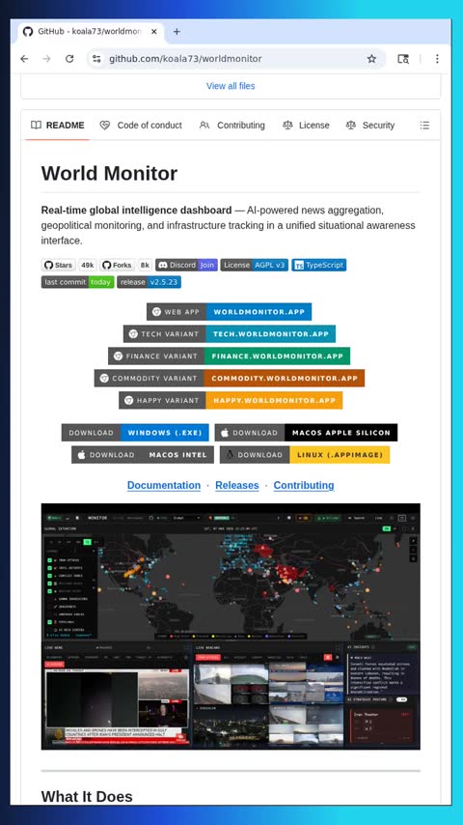Switch to License tab

(306, 126)
